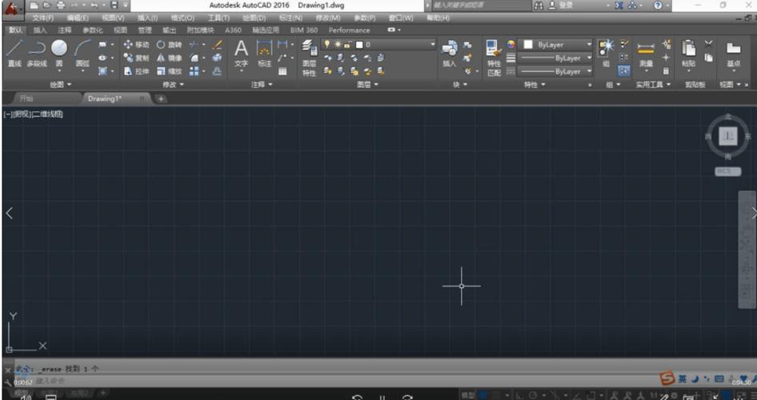
Task: Click the ViewCube top (上) face
Action: coord(728,137)
